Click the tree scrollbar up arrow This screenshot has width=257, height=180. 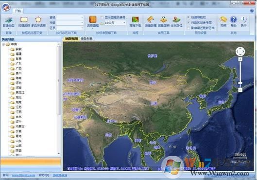59,44
